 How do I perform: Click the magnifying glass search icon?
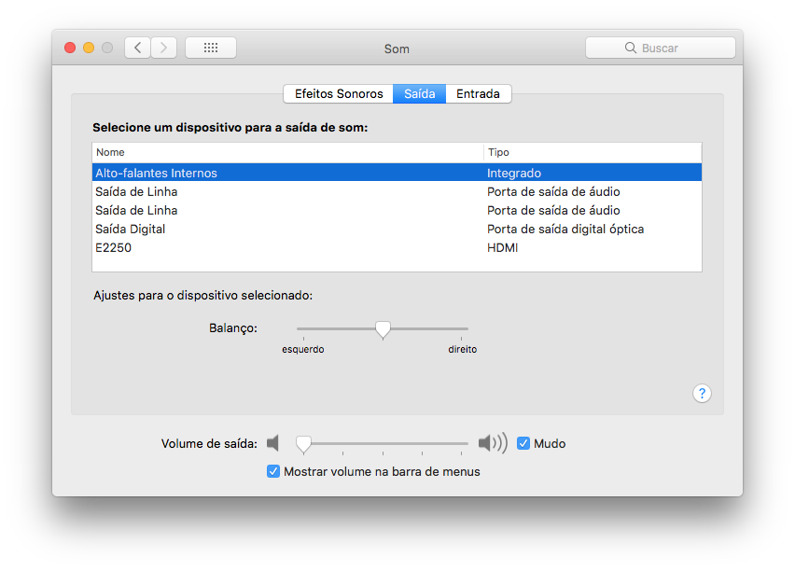tap(630, 48)
